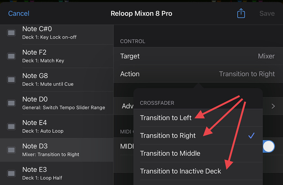Screen dimensions: 283x185
Task: Open the Advanced settings chevron
Action: pos(273,106)
